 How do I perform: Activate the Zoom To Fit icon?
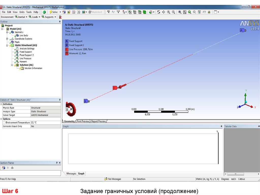pyautogui.click(x=180, y=12)
